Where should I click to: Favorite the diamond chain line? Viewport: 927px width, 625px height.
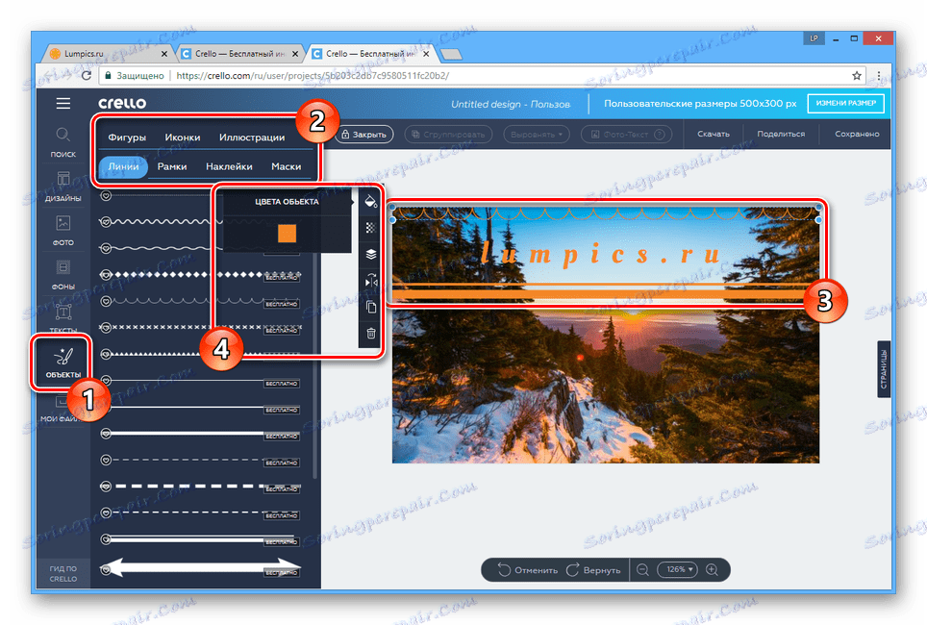click(106, 274)
